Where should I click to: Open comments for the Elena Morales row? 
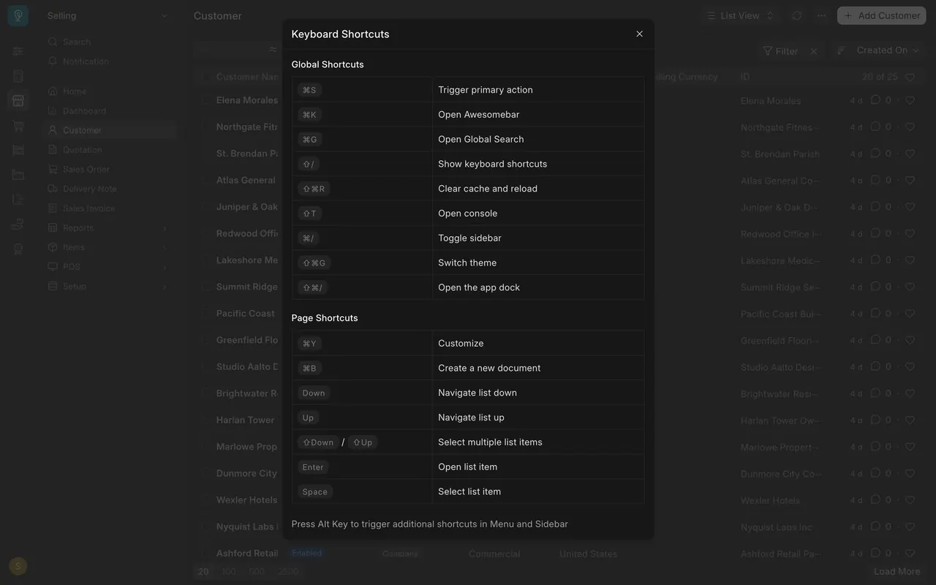(875, 100)
